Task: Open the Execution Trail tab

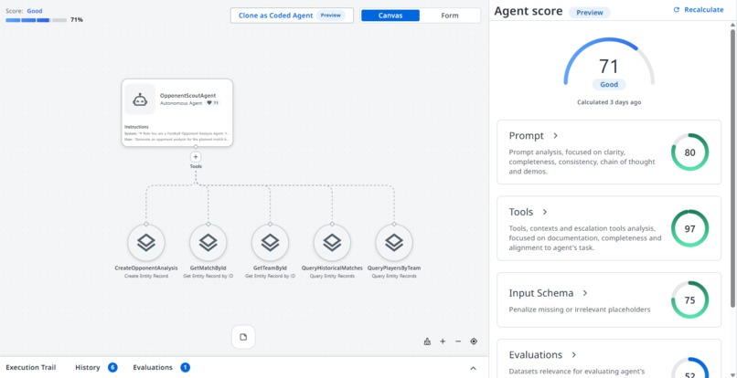Action: tap(30, 368)
